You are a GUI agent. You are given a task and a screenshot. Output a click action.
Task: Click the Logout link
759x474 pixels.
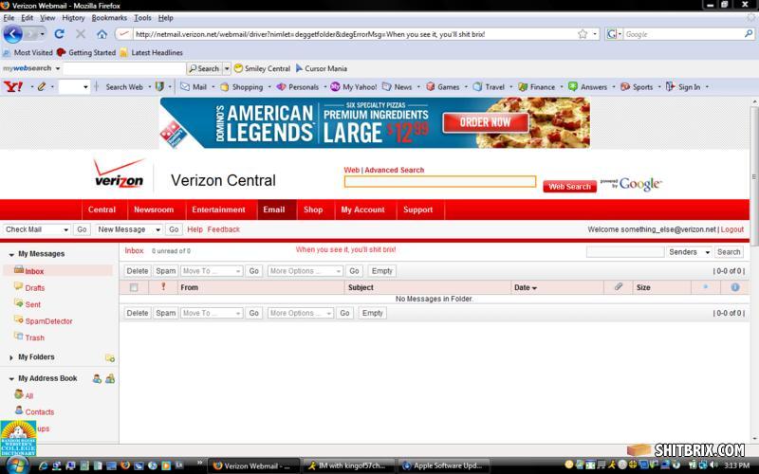pyautogui.click(x=731, y=229)
